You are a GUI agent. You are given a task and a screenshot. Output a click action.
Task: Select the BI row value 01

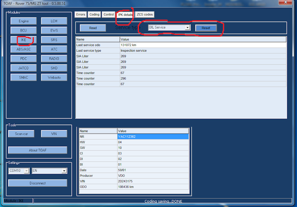pos(153,164)
